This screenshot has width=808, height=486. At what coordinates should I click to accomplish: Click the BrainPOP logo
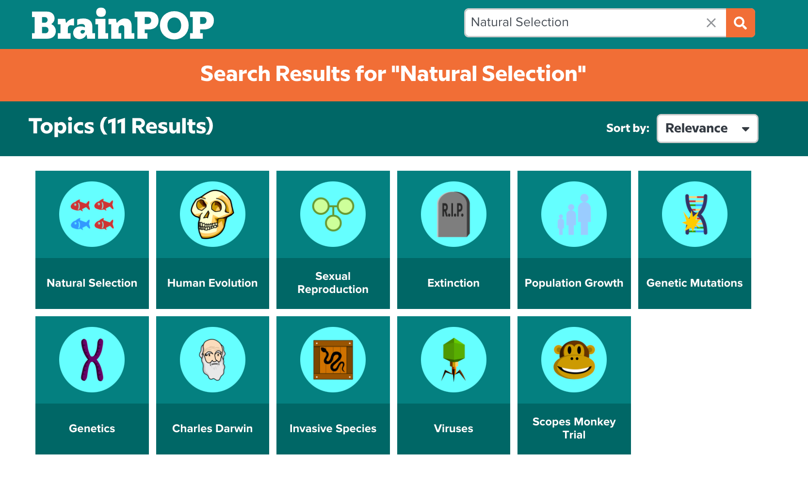tap(123, 24)
